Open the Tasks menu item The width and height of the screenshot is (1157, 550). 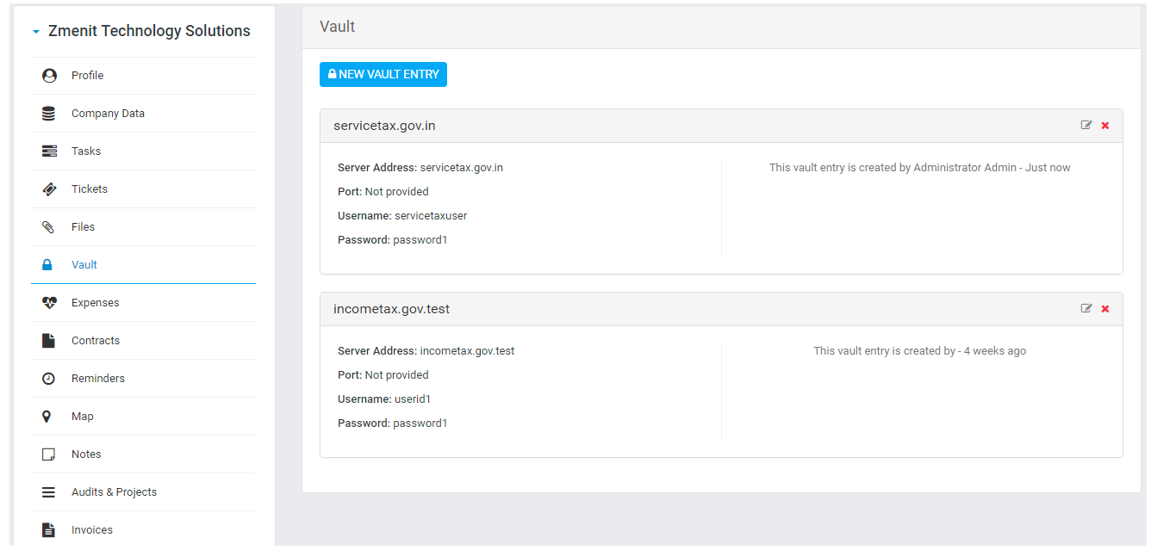click(x=86, y=151)
